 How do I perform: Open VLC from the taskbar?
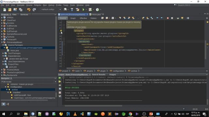(x=75, y=114)
